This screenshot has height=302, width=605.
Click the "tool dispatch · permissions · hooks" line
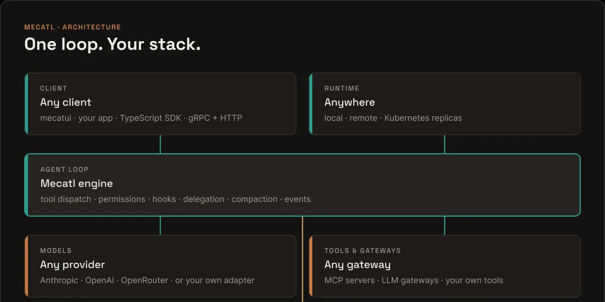[175, 199]
